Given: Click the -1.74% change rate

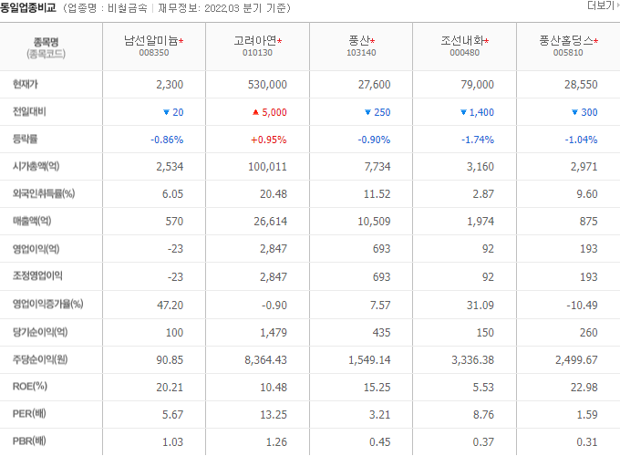Looking at the screenshot, I should (478, 140).
